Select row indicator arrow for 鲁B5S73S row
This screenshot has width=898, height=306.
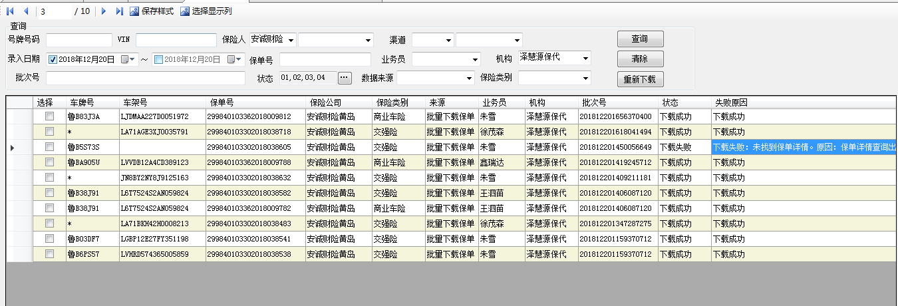click(x=13, y=147)
